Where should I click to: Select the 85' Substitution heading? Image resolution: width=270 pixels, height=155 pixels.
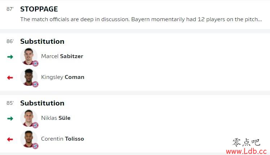point(42,103)
